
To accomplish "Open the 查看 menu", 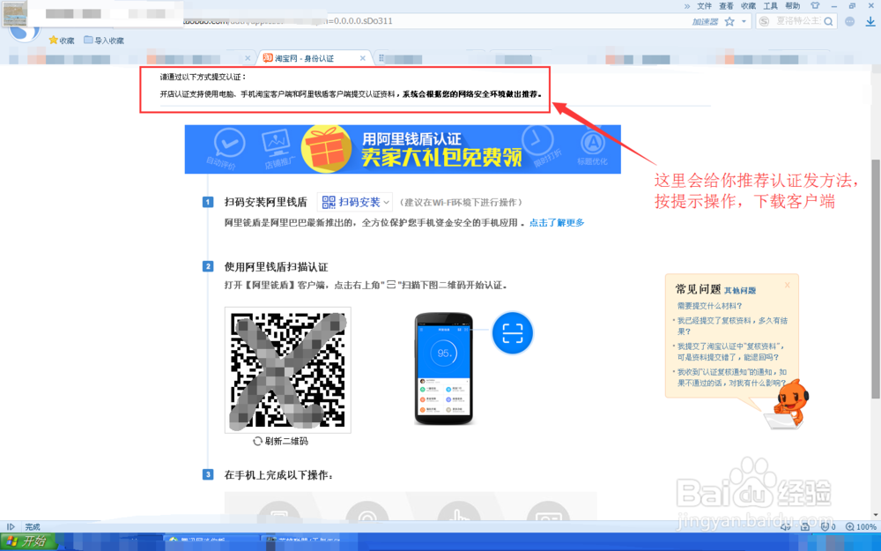I will pos(726,6).
